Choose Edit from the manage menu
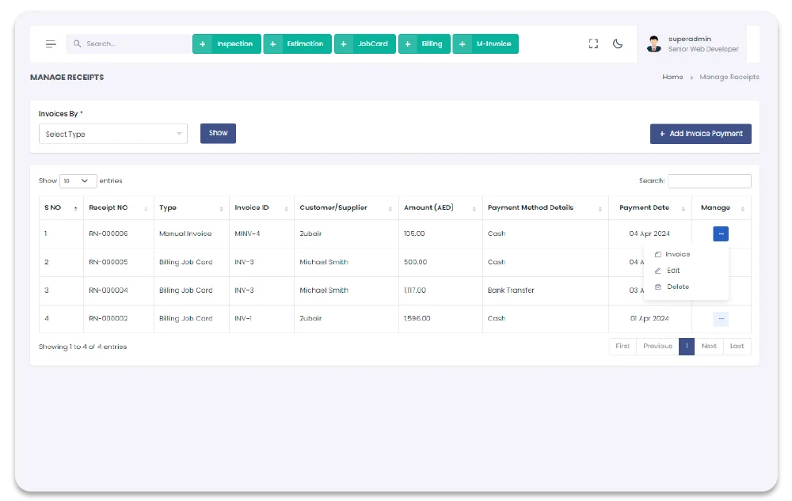Viewport: 792px width, 501px height. coord(673,271)
